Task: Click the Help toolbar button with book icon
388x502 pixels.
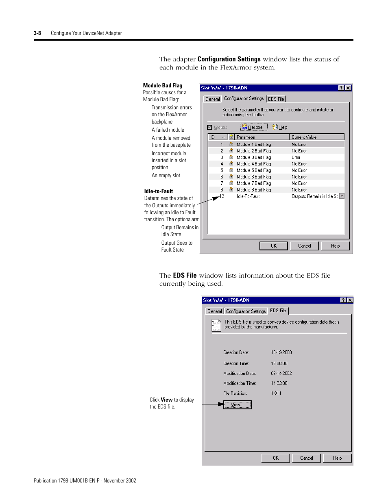Action: click(280, 127)
